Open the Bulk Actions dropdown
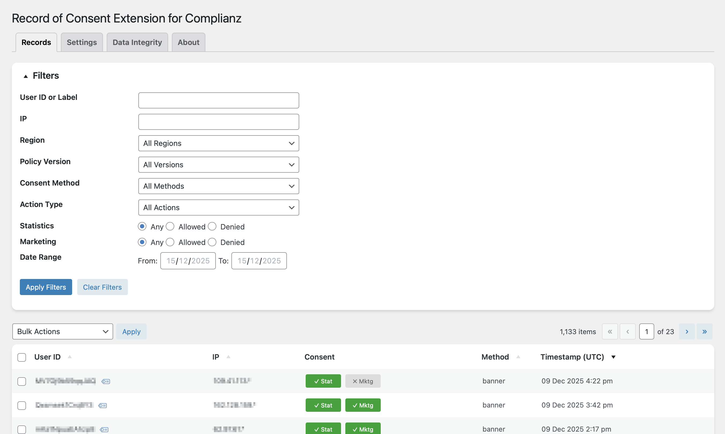The width and height of the screenshot is (725, 434). [63, 331]
